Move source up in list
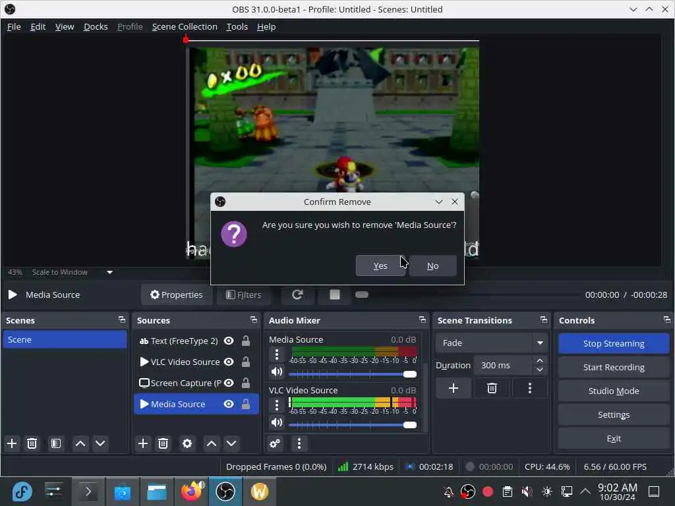 [212, 443]
